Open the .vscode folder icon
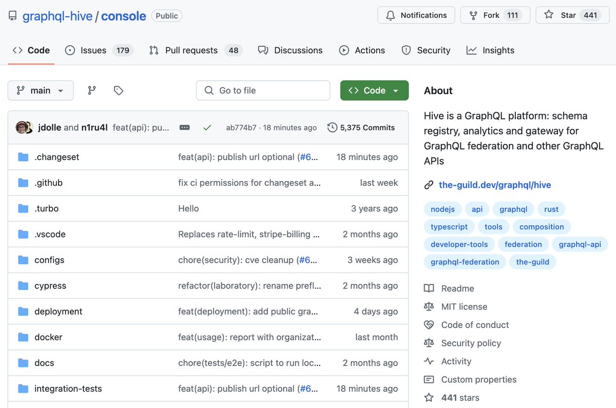 coord(23,234)
